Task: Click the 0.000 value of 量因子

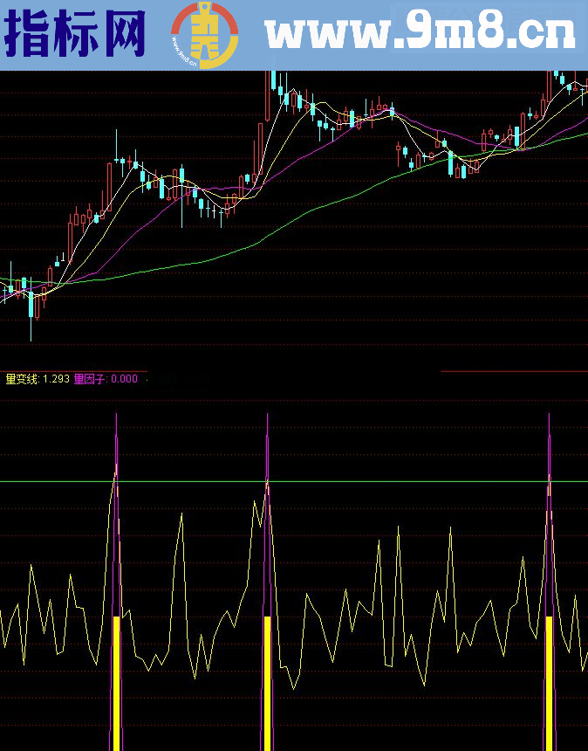Action: 125,379
